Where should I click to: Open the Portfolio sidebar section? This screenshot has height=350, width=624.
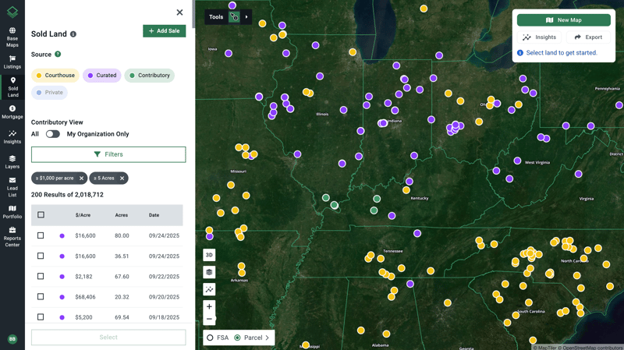12,211
